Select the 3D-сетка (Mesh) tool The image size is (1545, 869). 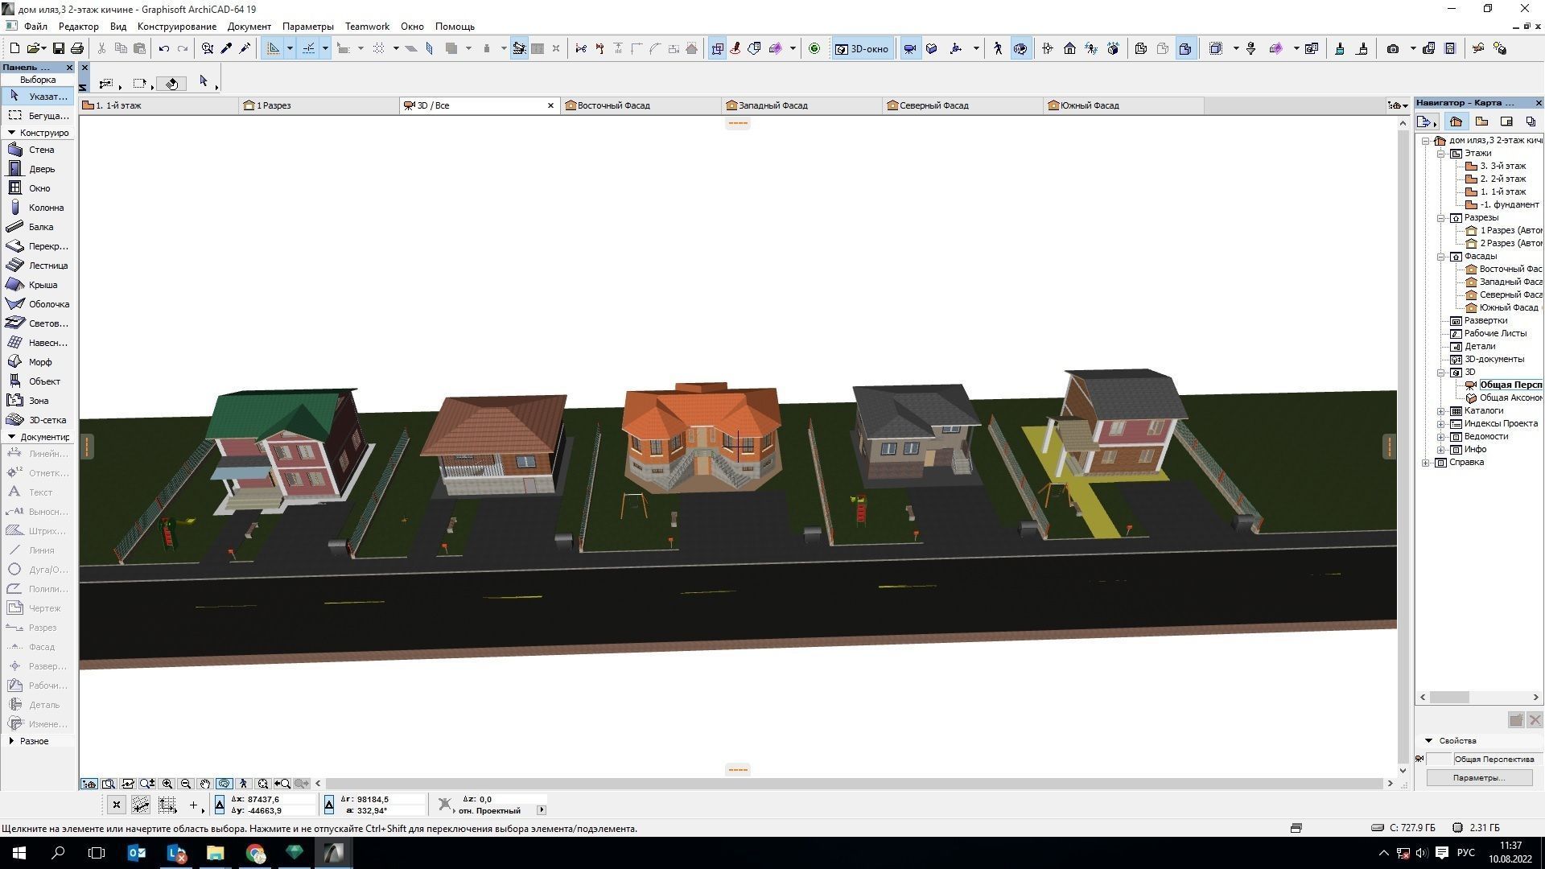(x=38, y=420)
